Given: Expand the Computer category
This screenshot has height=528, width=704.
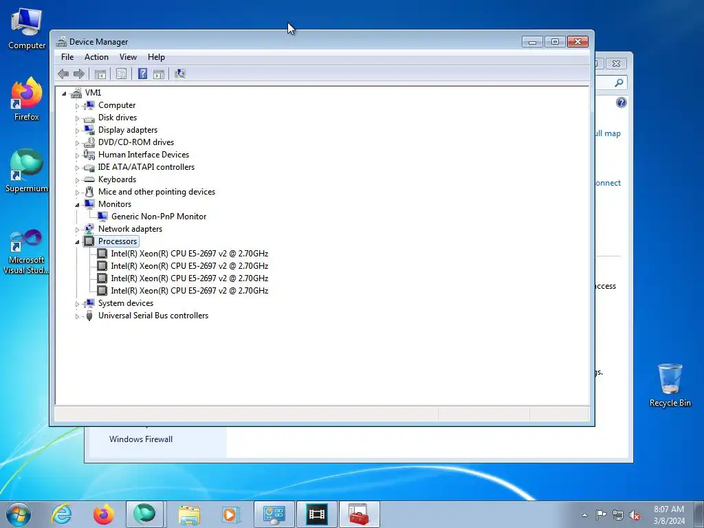Looking at the screenshot, I should pos(77,106).
